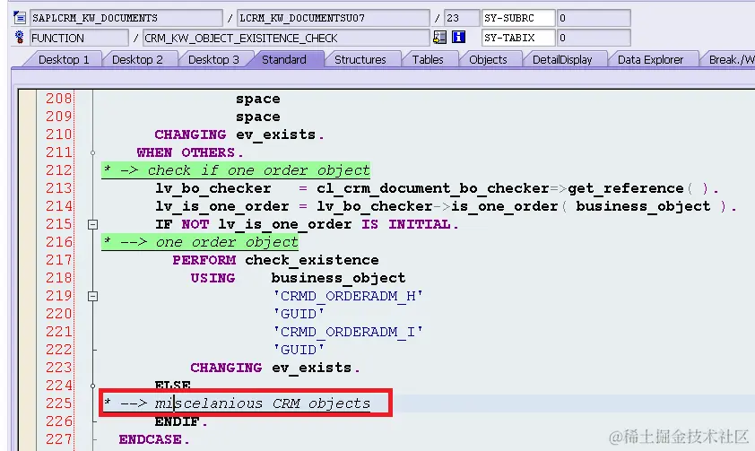Click the navigate-to-source icon after CRM_KW_OBJECT_EXISITENCE_CHECK
Viewport: 755px width, 451px height.
[439, 37]
